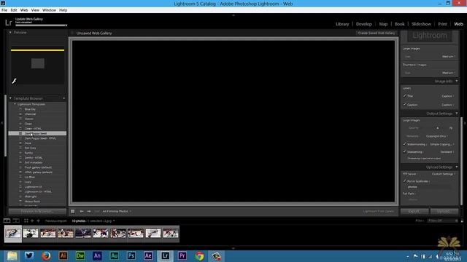This screenshot has height=262, width=467.
Task: Open Thumbnail Images size Medium dropdown
Action: [449, 73]
